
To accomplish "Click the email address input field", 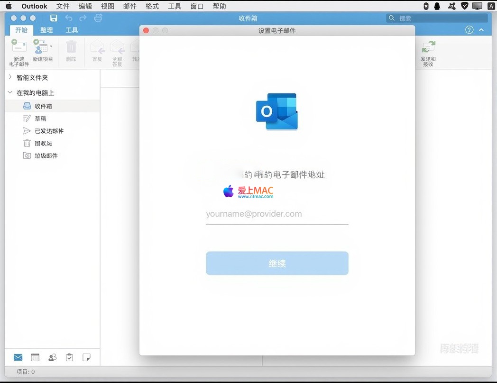I will point(277,214).
